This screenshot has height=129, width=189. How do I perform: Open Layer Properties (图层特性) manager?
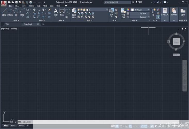pos(74,13)
